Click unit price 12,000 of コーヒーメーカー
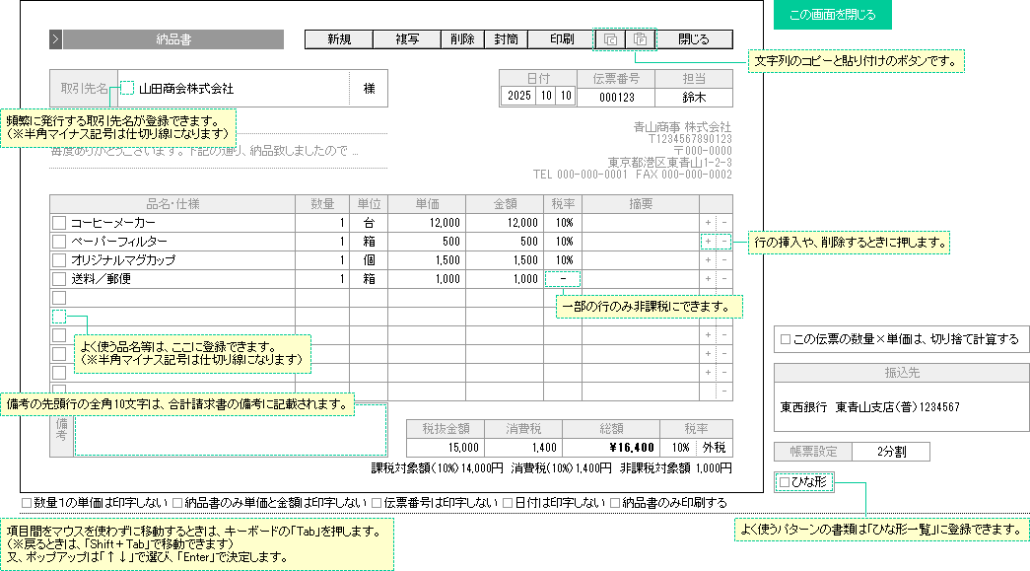Image resolution: width=1030 pixels, height=571 pixels. 427,223
